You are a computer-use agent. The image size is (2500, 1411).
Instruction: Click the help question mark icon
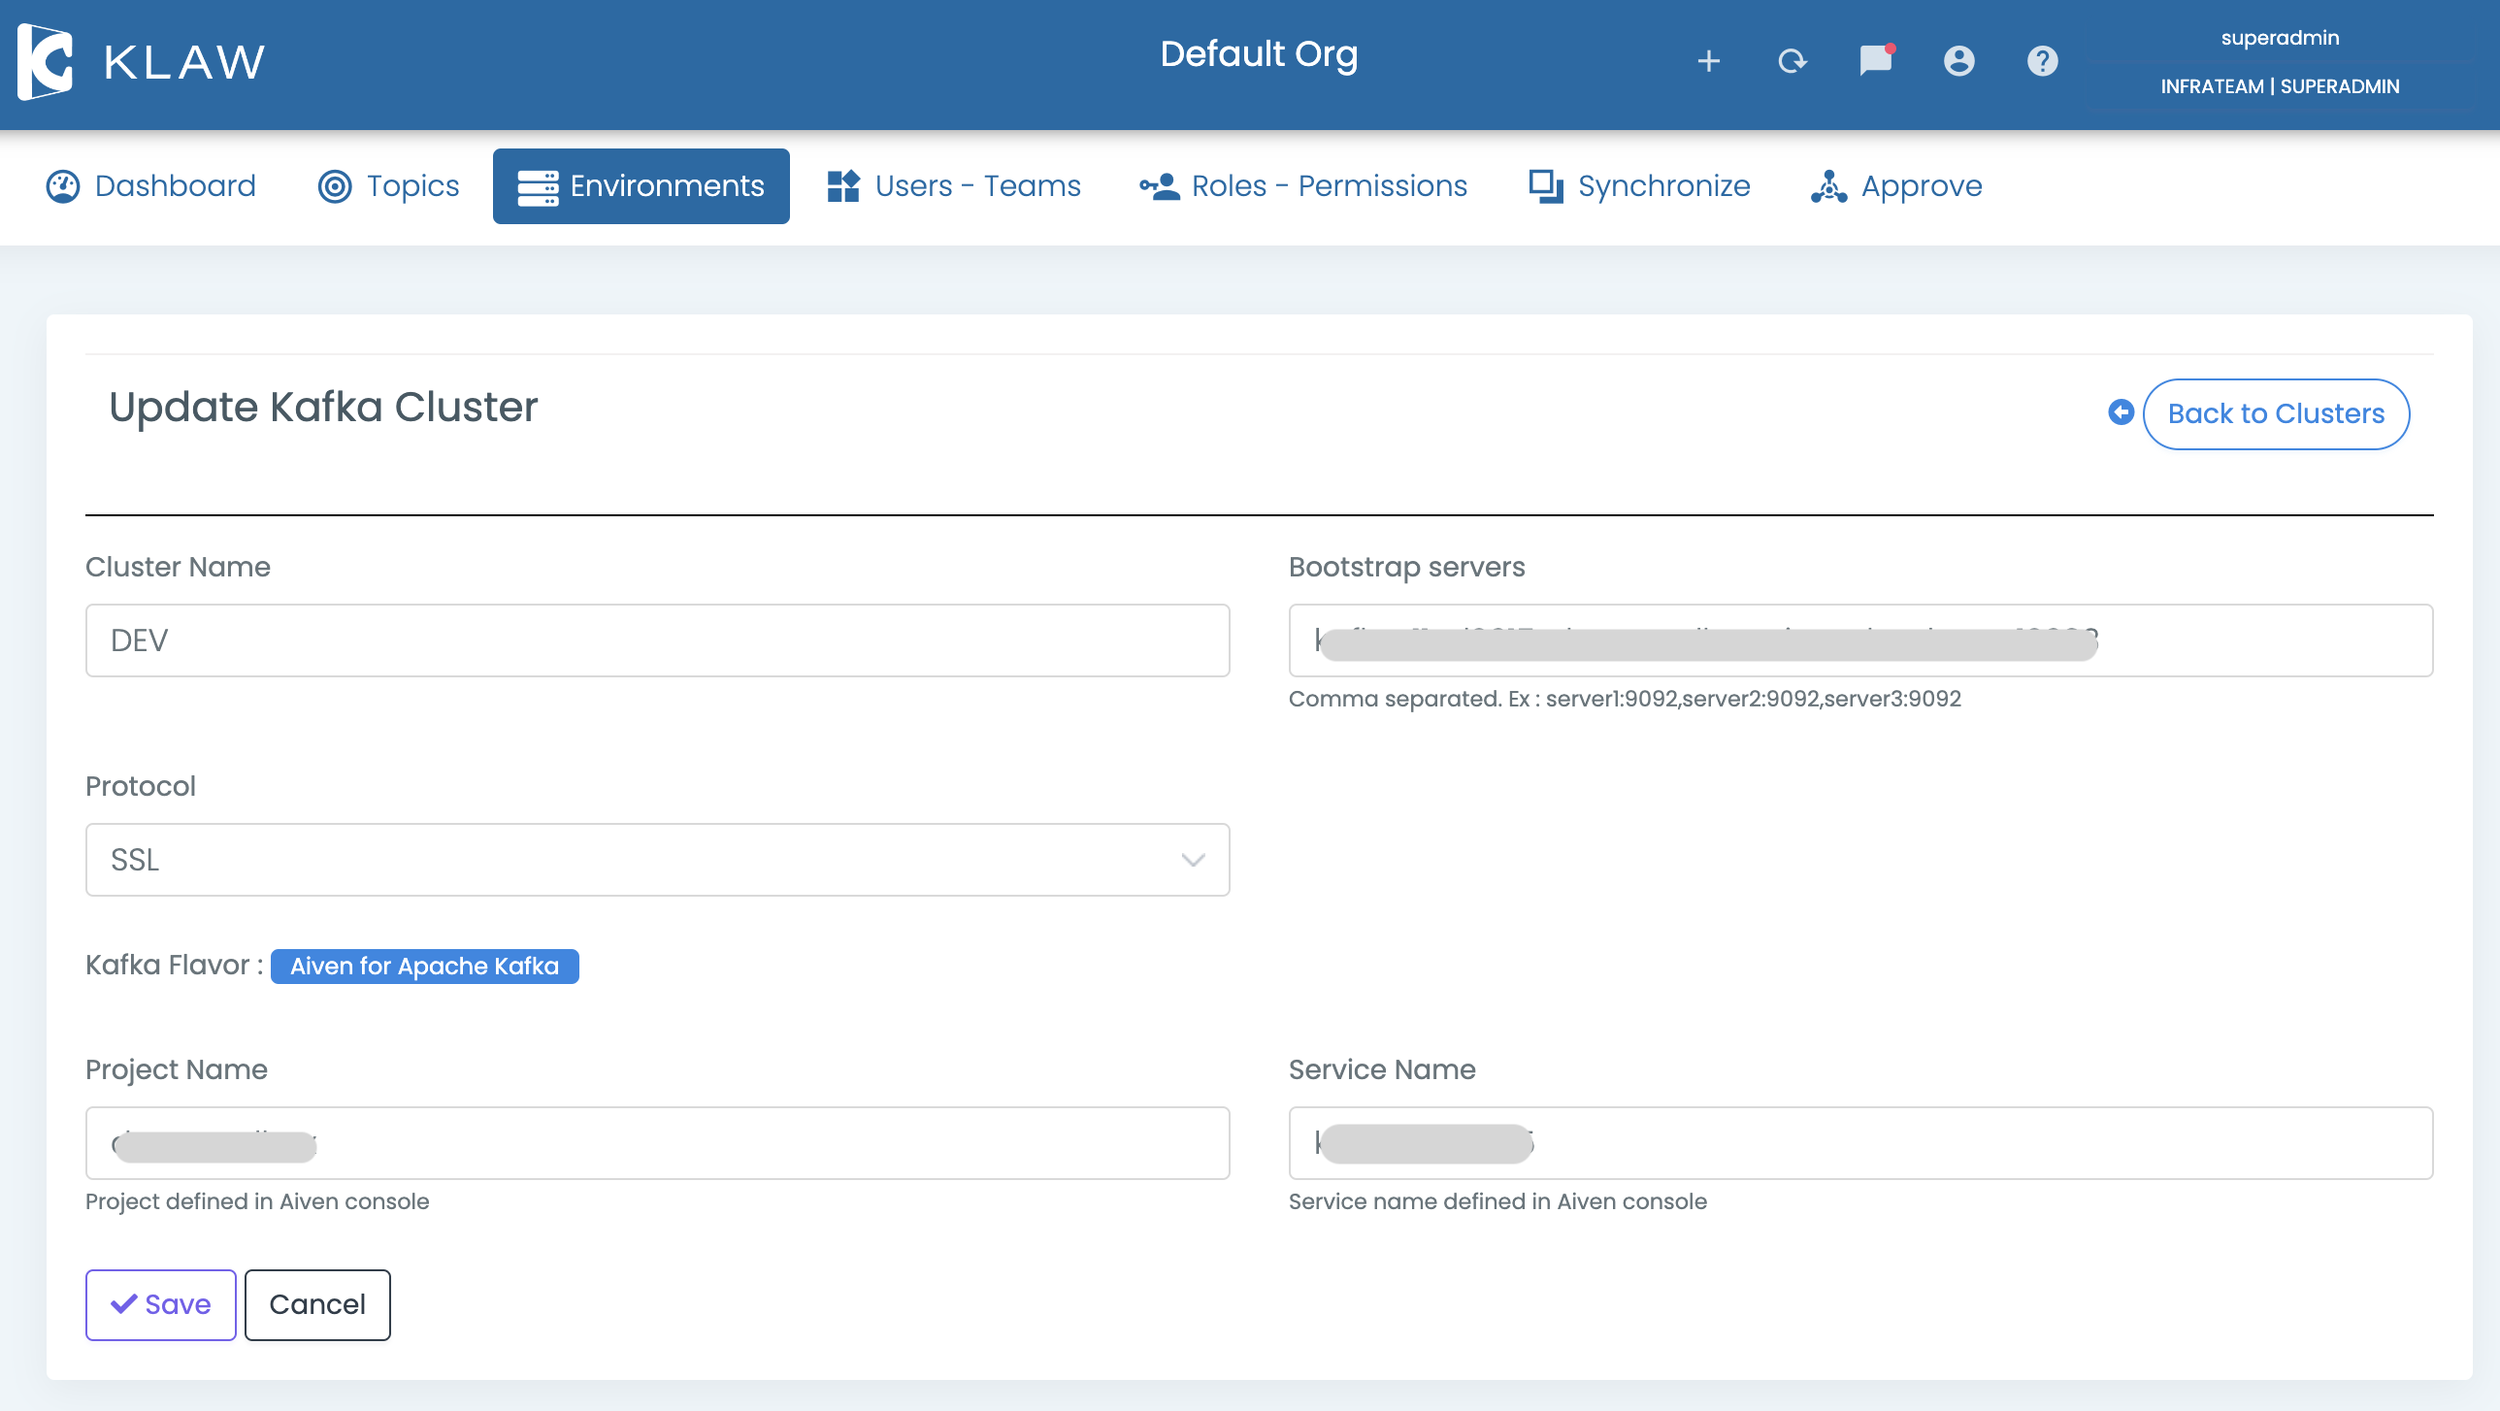click(2042, 61)
